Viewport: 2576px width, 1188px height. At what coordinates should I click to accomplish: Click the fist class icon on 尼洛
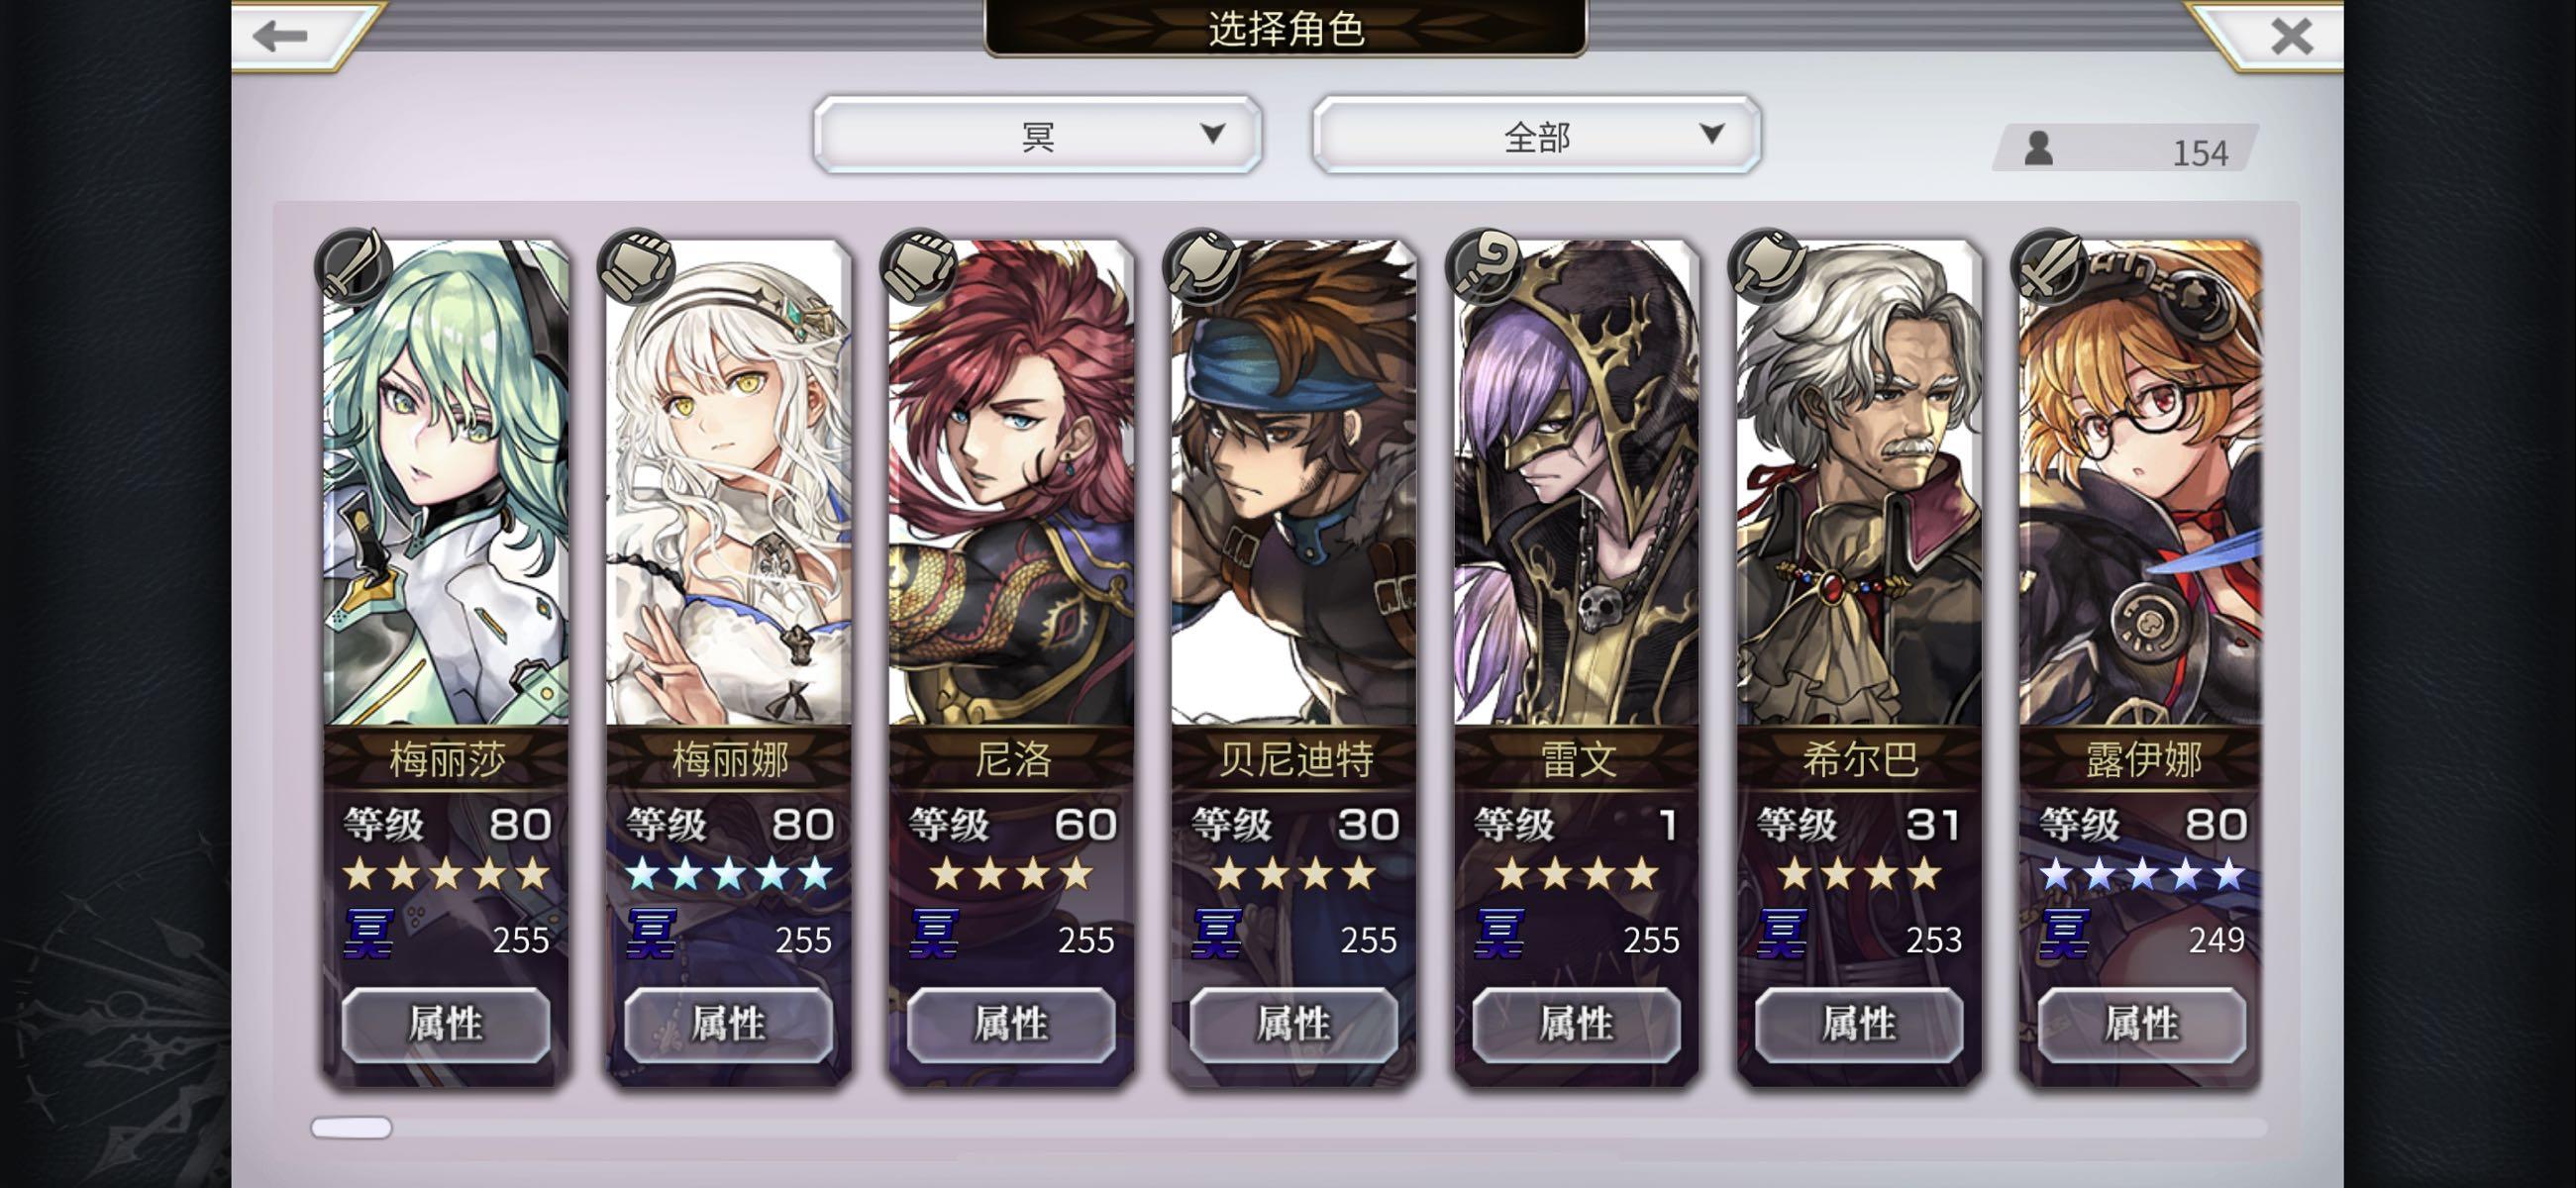pos(918,266)
